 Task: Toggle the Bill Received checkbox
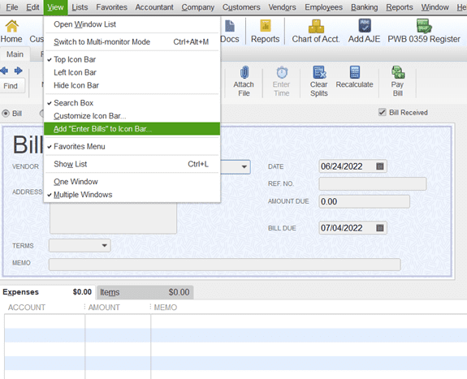pyautogui.click(x=382, y=112)
